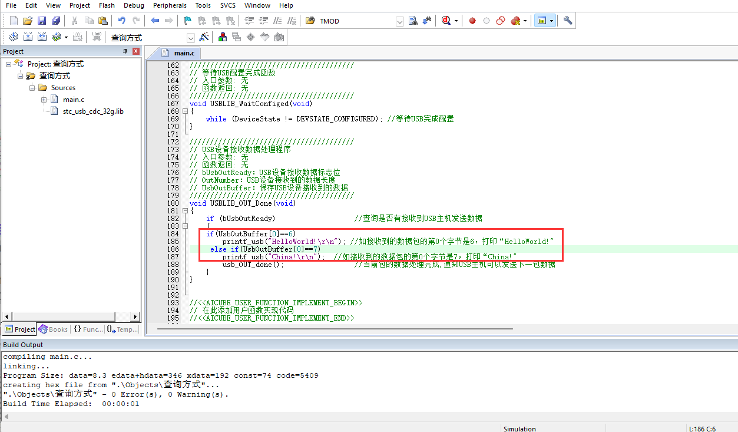
Task: Click the Open file folder icon
Action: (28, 21)
